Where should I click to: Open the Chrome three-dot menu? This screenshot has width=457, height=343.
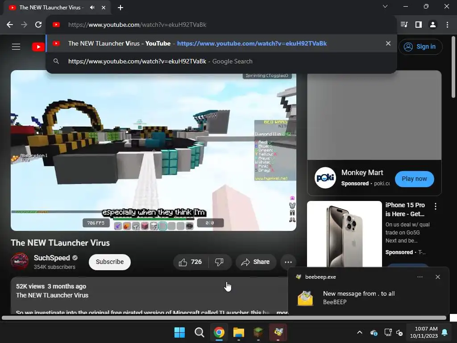[447, 25]
